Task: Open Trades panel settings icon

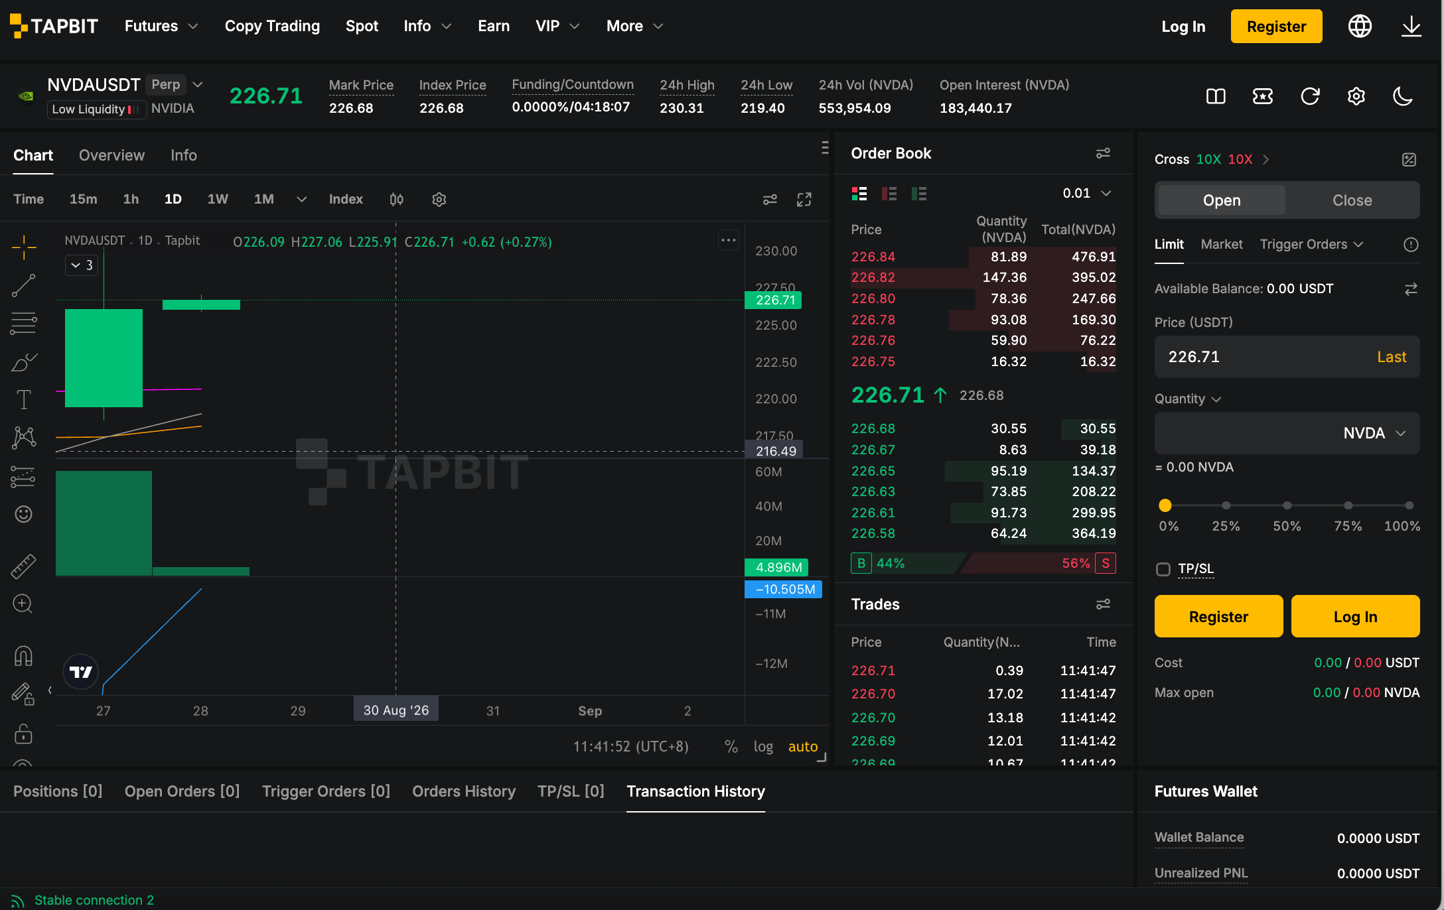Action: pos(1103,604)
